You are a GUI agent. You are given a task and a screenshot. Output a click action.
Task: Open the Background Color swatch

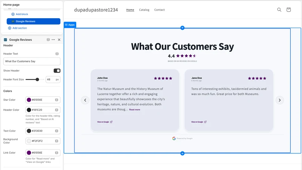(29, 141)
